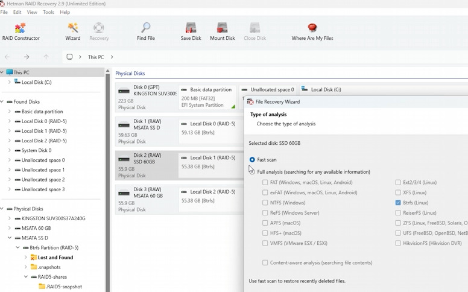Launch the Wizard from toolbar
This screenshot has height=292, width=468.
click(x=73, y=31)
